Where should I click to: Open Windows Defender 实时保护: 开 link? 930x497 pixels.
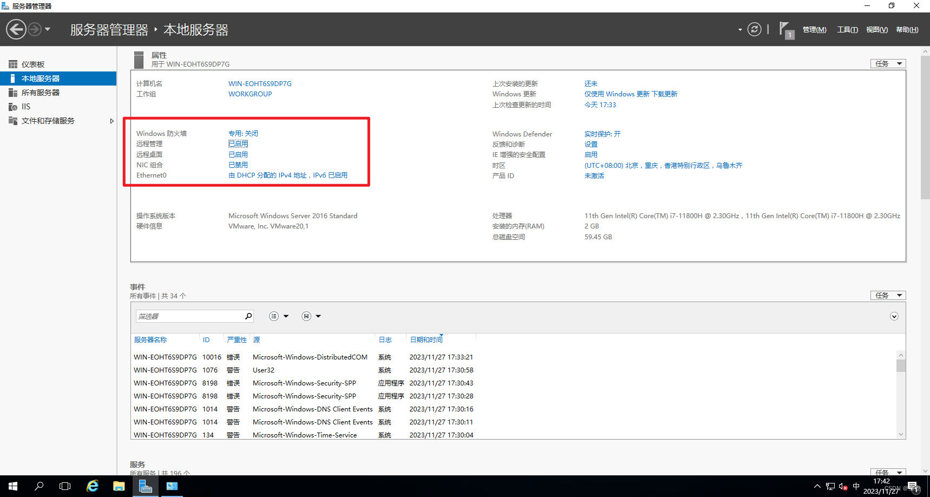(602, 134)
